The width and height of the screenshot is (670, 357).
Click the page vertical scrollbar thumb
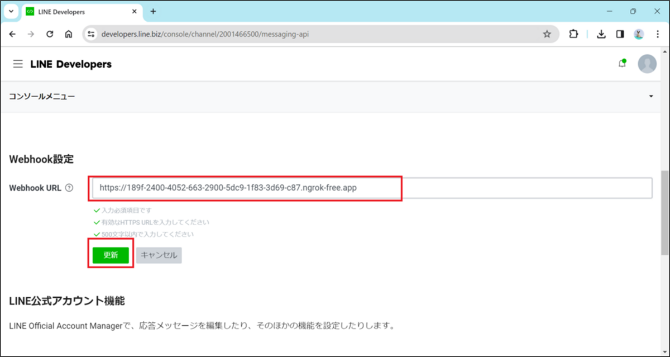(x=665, y=213)
